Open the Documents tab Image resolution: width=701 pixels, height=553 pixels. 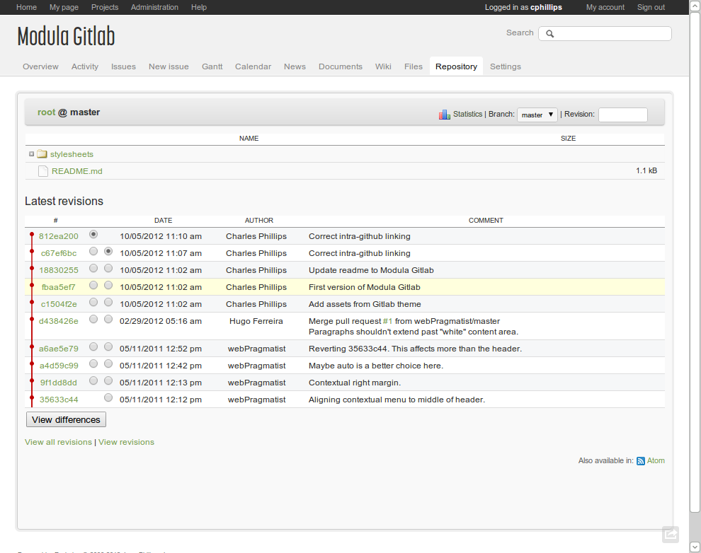(340, 66)
